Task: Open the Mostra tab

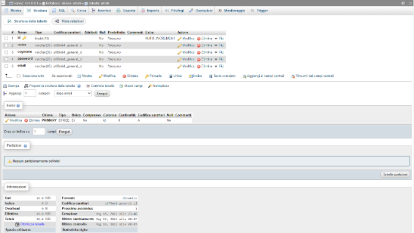Action: click(x=13, y=11)
